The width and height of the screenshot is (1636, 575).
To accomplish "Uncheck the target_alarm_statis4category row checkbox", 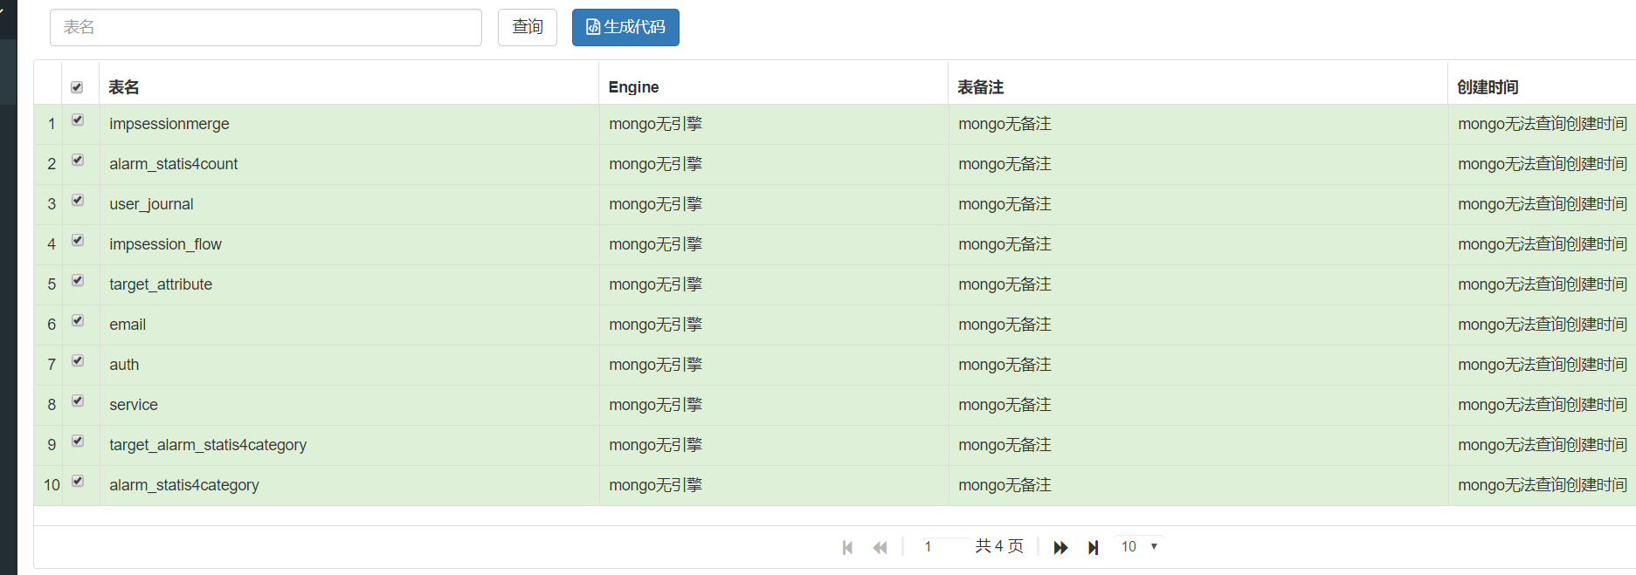I will 78,442.
